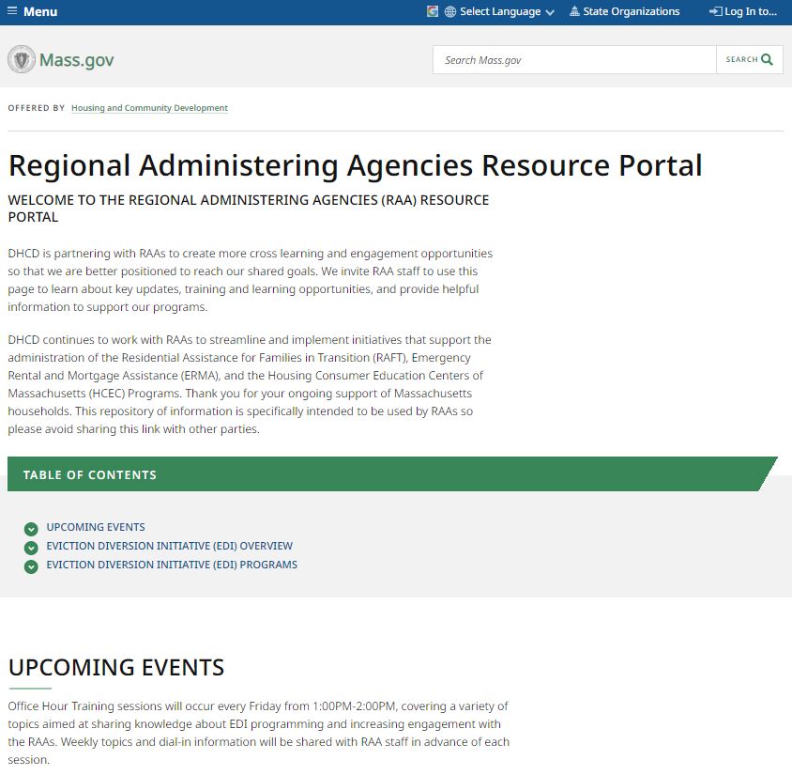The width and height of the screenshot is (792, 775).
Task: Click arrow icon beside EDI Programs
Action: coord(31,566)
